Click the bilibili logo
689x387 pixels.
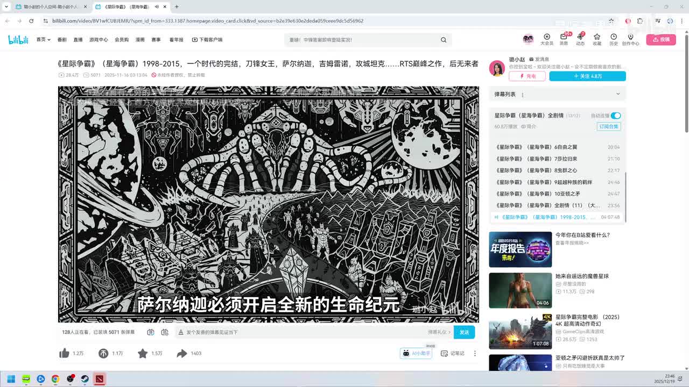18,39
